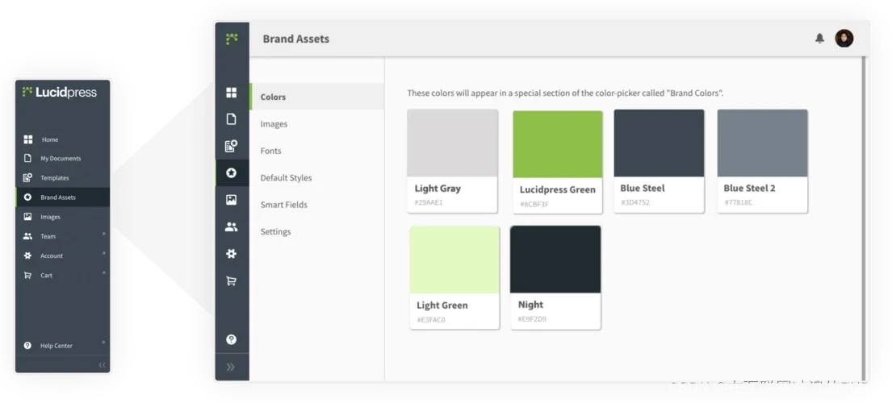Click the Images picture icon in expanded sidebar
This screenshot has width=892, height=403.
click(x=27, y=216)
